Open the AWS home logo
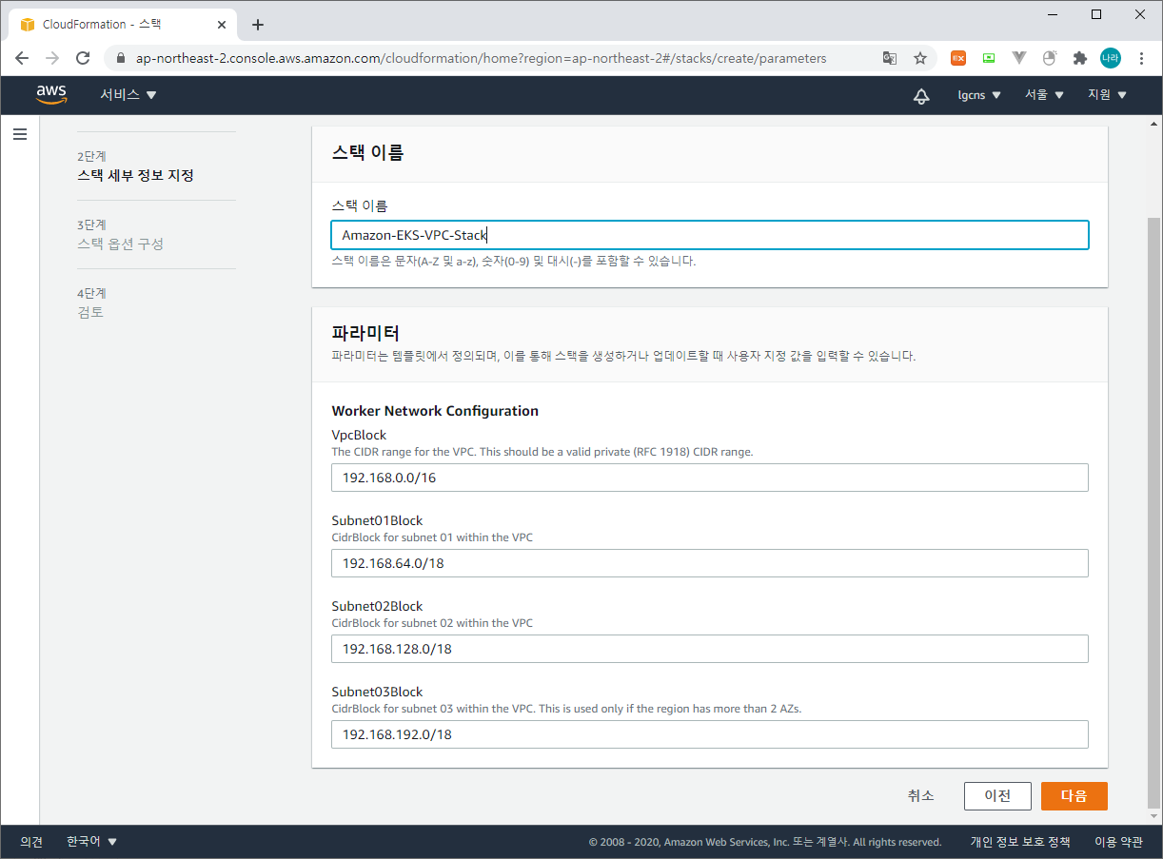Screen dimensions: 1163x859 tap(51, 94)
